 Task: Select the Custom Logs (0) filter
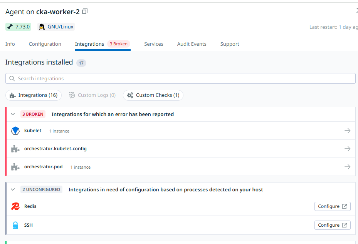coord(92,95)
